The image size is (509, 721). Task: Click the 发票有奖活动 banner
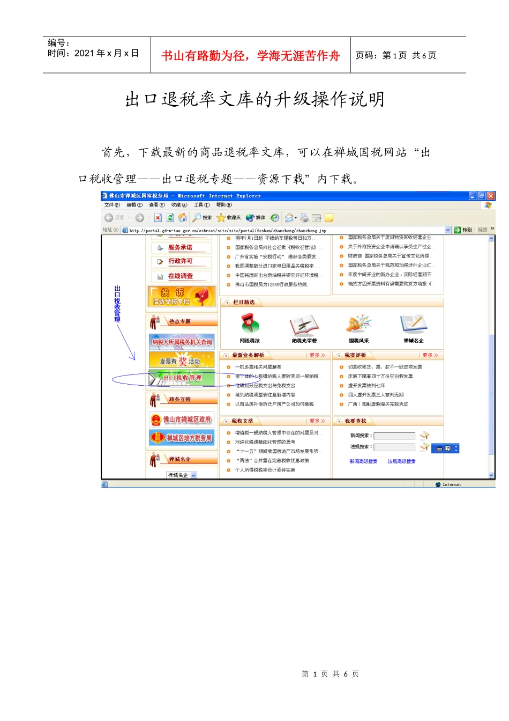click(182, 360)
